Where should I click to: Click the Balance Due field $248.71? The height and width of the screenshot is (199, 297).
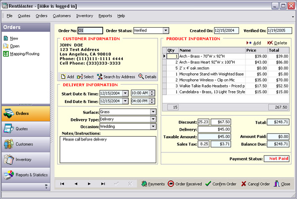[278, 144]
